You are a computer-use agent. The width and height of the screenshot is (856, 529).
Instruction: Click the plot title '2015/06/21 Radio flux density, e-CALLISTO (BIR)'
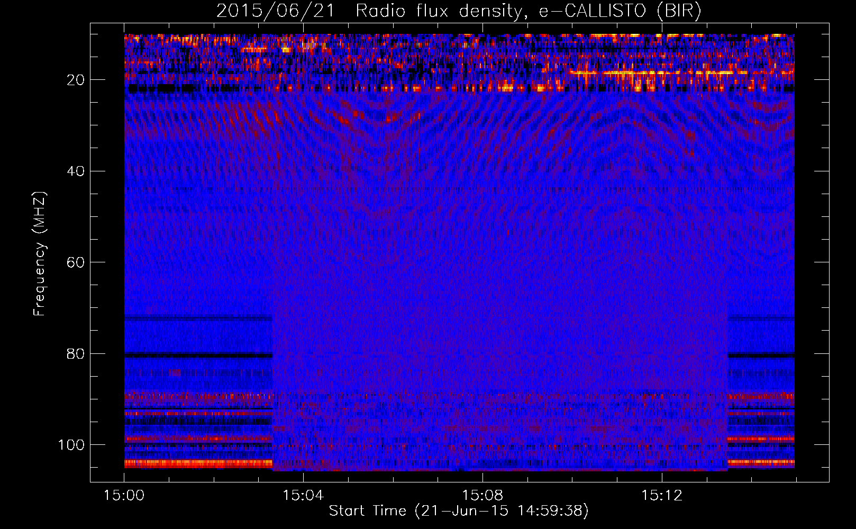pyautogui.click(x=459, y=11)
